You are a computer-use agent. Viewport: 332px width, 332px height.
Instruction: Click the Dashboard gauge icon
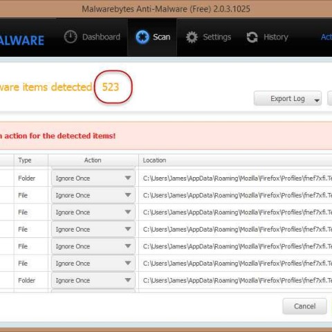point(71,37)
